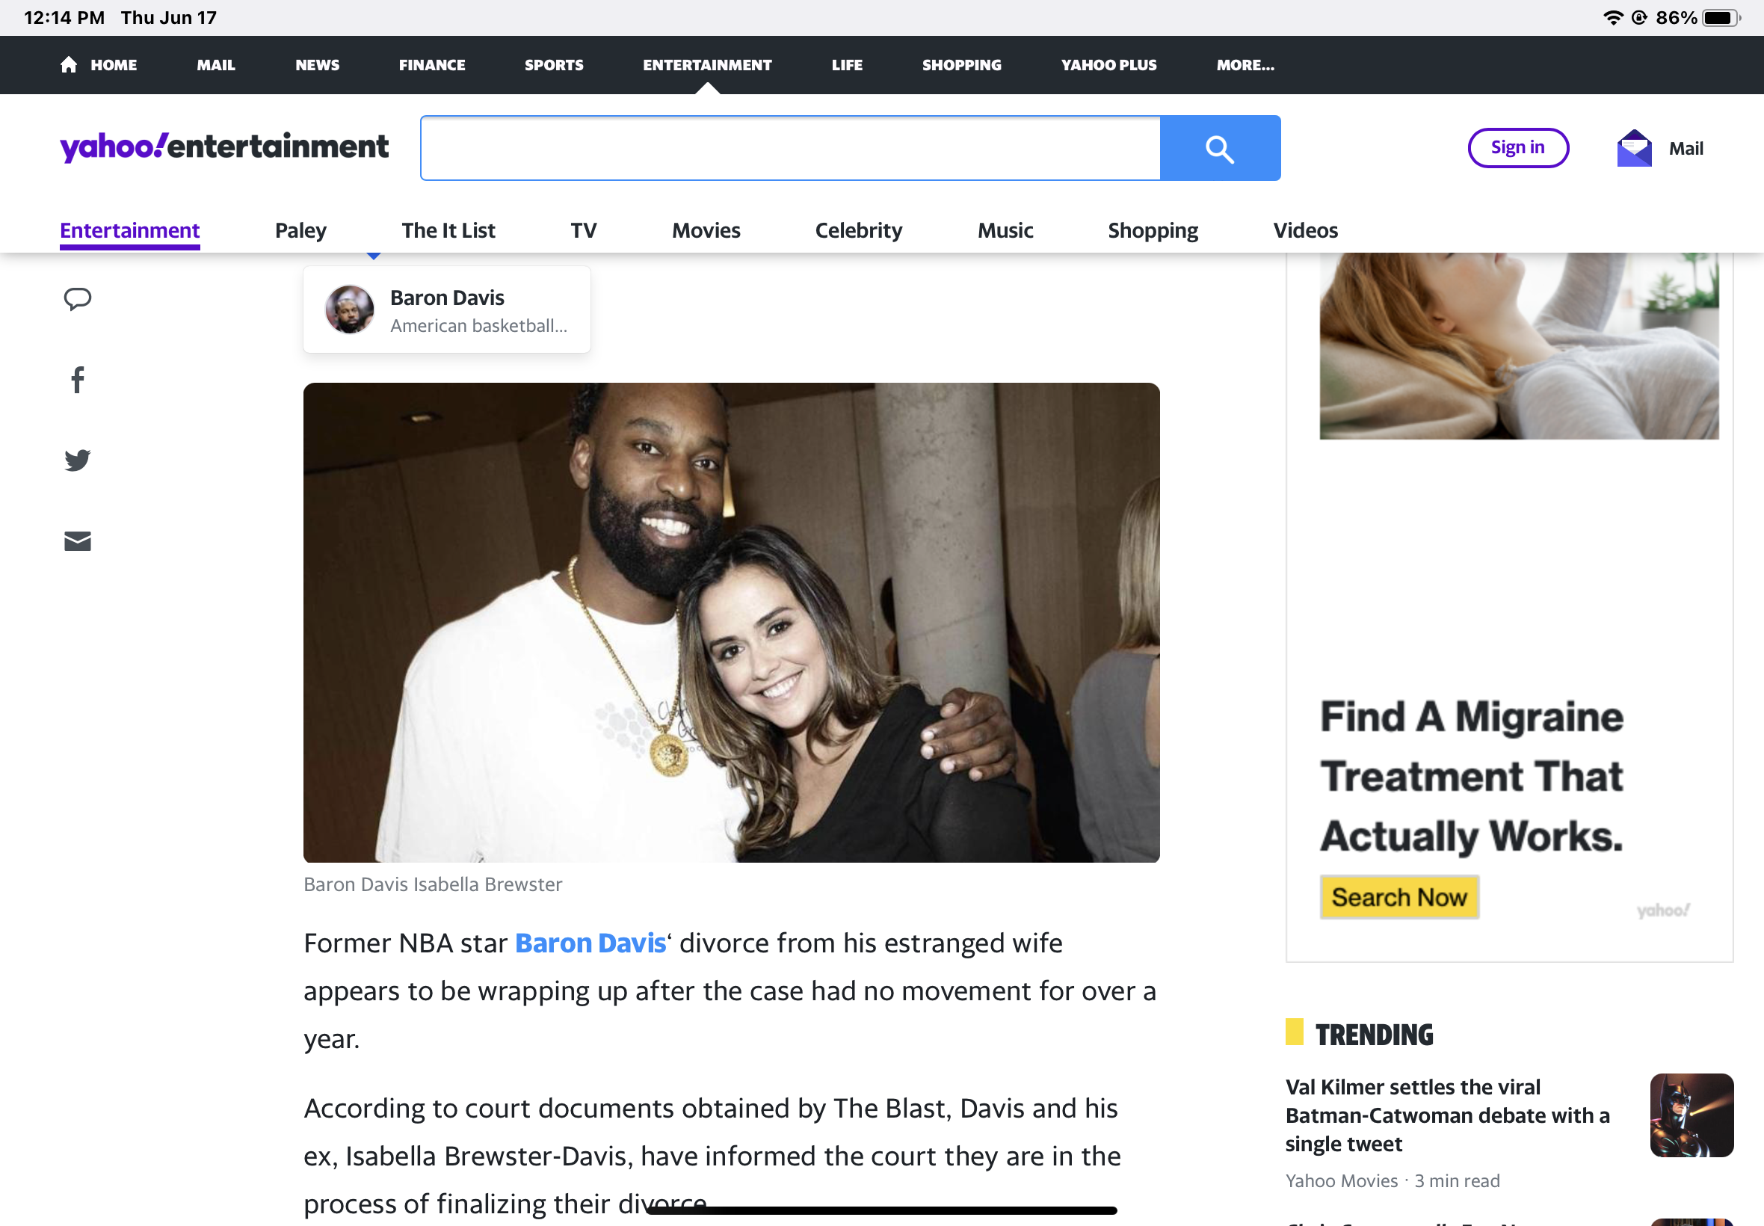Viewport: 1764px width, 1226px height.
Task: Switch to the Celebrity tab
Action: pos(859,230)
